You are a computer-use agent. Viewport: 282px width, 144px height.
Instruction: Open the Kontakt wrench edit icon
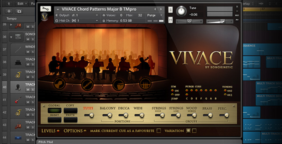click(x=46, y=9)
